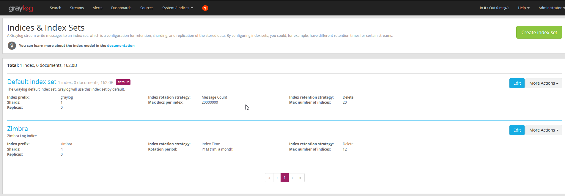Image resolution: width=565 pixels, height=196 pixels.
Task: Expand More Actions for Default index set
Action: 544,83
